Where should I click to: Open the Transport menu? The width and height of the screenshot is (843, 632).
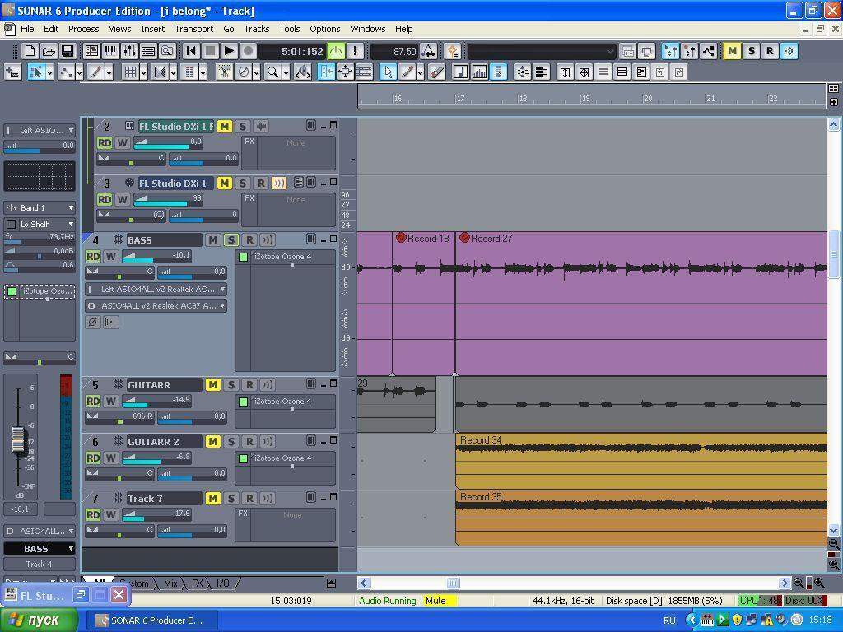pos(193,29)
